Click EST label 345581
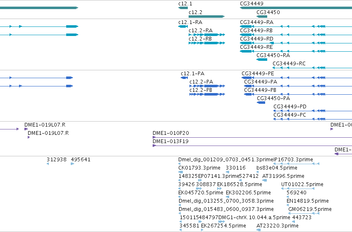Image resolution: width=352 pixels, height=232 pixels. click(189, 226)
